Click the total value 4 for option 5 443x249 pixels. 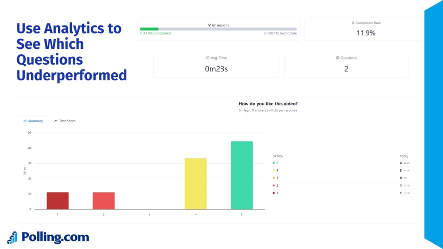pyautogui.click(x=401, y=163)
